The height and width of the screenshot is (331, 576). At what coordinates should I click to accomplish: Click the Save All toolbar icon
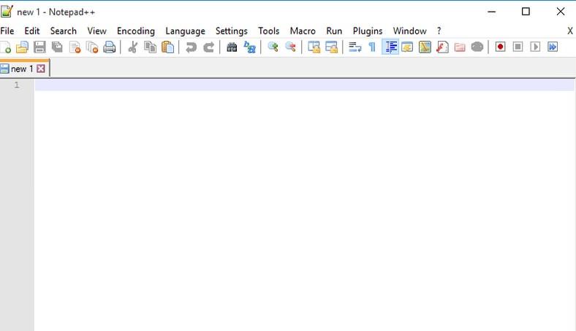tap(57, 47)
